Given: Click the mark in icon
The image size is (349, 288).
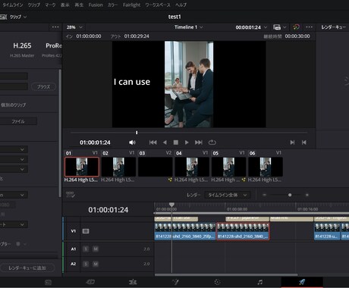Looking at the screenshot, I should 292,142.
